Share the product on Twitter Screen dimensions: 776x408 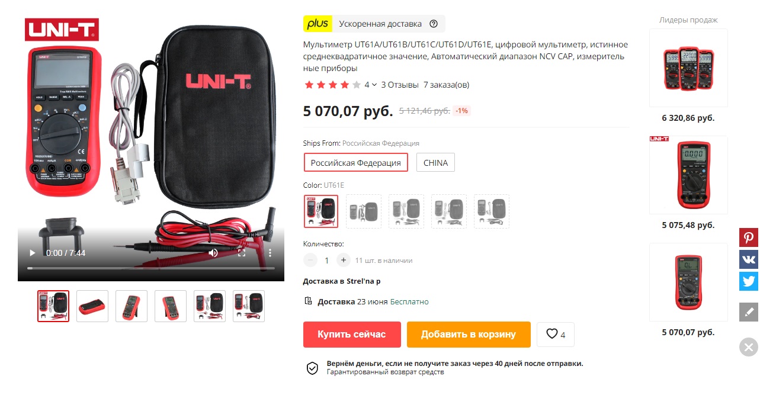click(x=749, y=281)
